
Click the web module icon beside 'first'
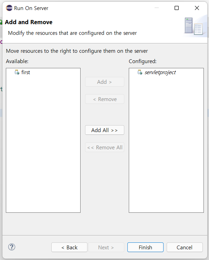coord(17,72)
